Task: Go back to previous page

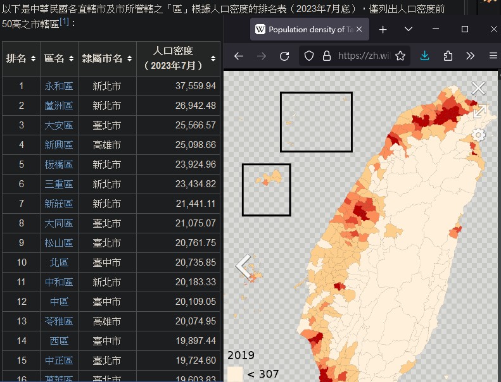Action: coord(239,56)
